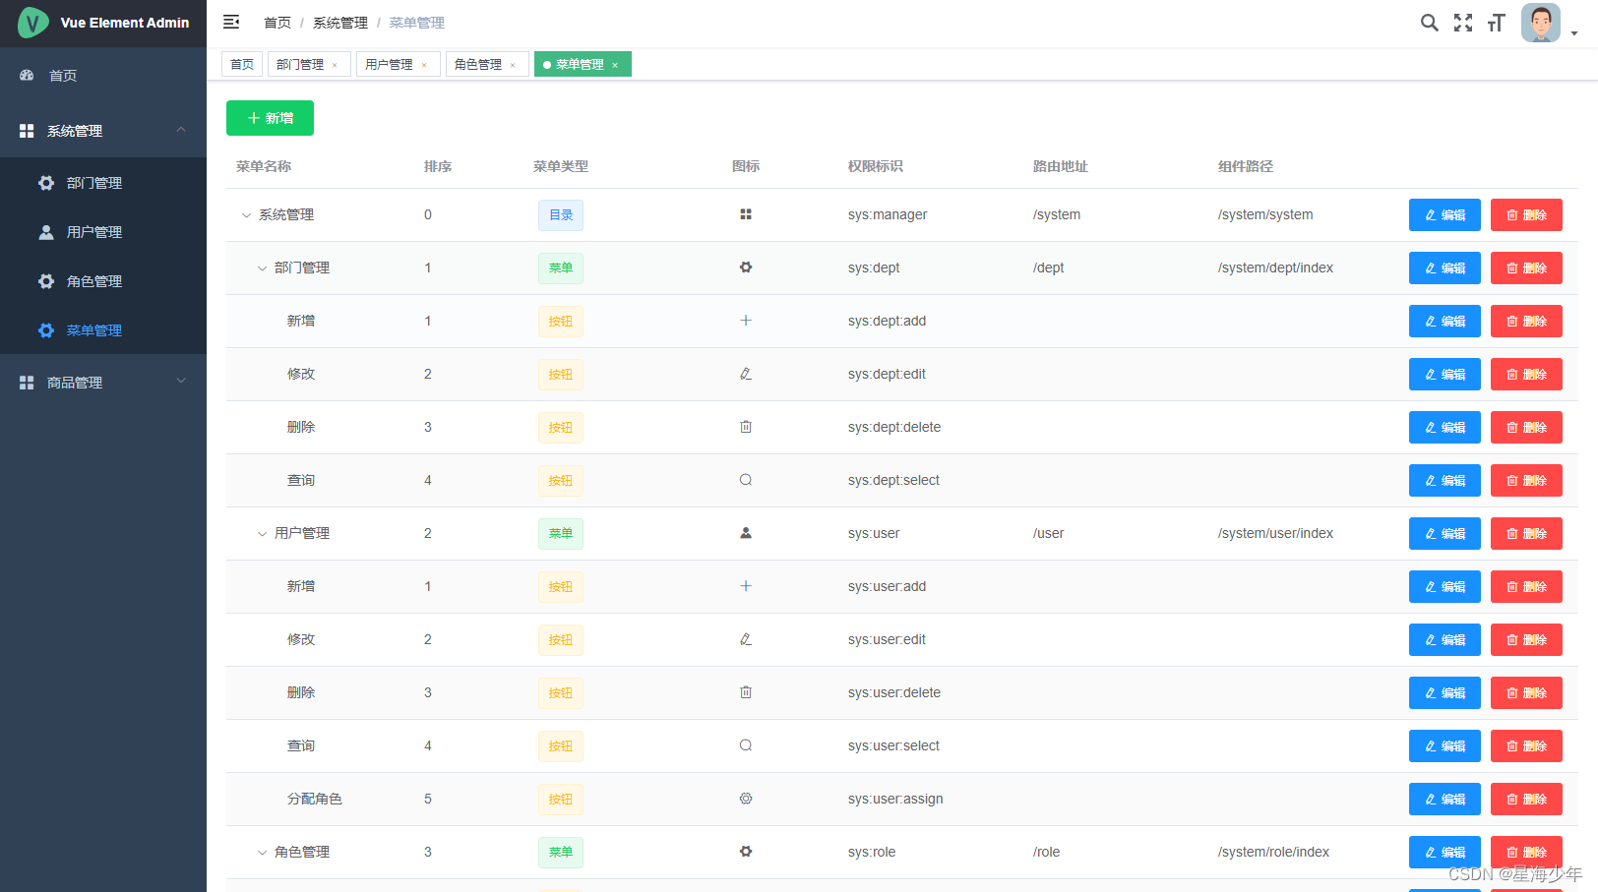Edit the sys:user row

point(1444,533)
